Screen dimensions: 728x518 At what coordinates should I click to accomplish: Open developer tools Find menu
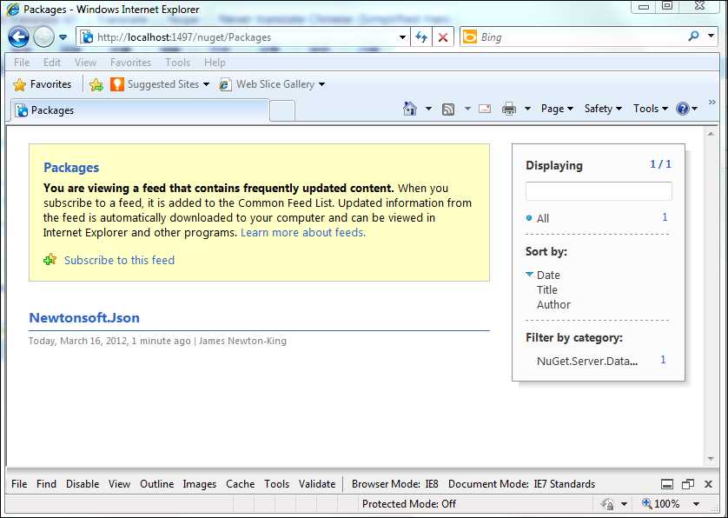[46, 484]
